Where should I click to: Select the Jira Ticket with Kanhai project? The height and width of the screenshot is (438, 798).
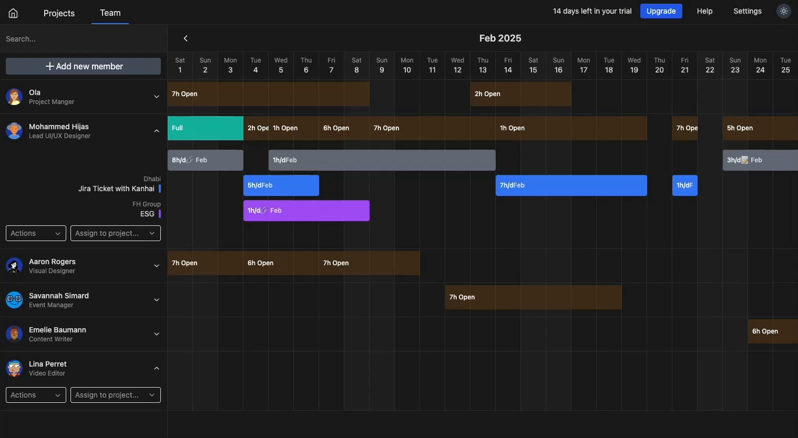tap(116, 189)
